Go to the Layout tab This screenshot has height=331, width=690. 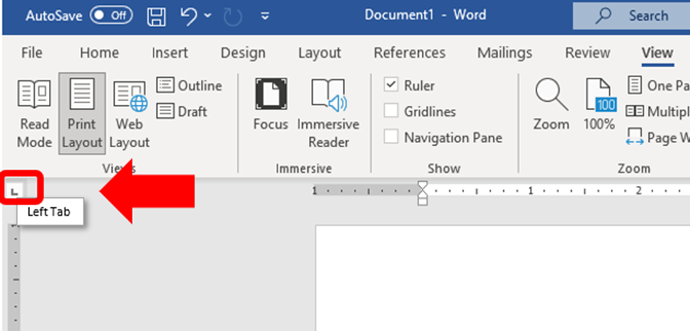coord(319,53)
